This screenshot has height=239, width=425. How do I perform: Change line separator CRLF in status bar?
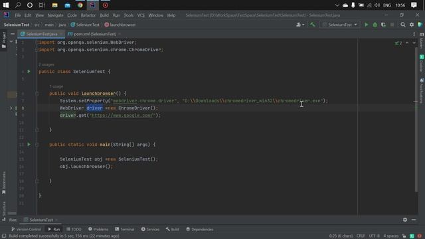click(x=361, y=236)
